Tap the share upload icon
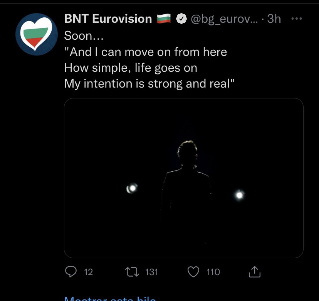The height and width of the screenshot is (301, 319). 254,272
